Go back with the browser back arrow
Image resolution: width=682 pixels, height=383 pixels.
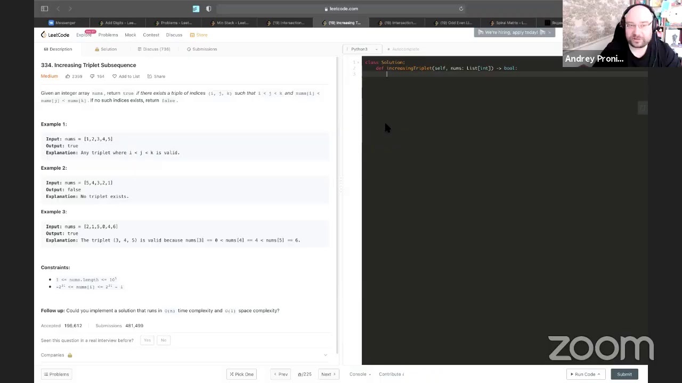[x=58, y=9]
